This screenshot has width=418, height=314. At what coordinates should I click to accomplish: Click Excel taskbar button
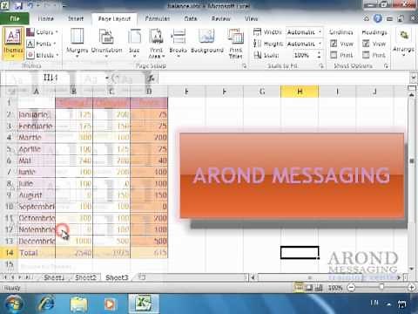pyautogui.click(x=144, y=304)
